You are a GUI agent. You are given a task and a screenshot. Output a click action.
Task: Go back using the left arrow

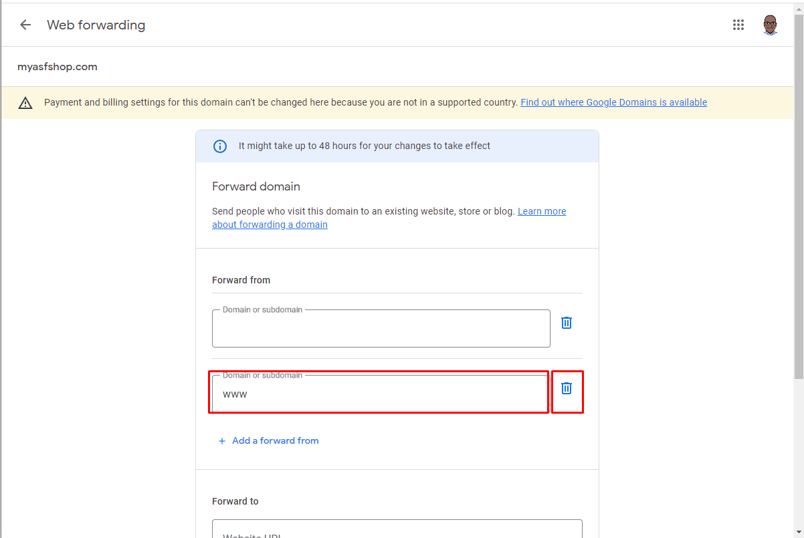tap(25, 25)
